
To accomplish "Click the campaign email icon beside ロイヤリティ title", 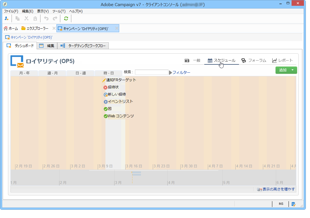I will point(17,61).
